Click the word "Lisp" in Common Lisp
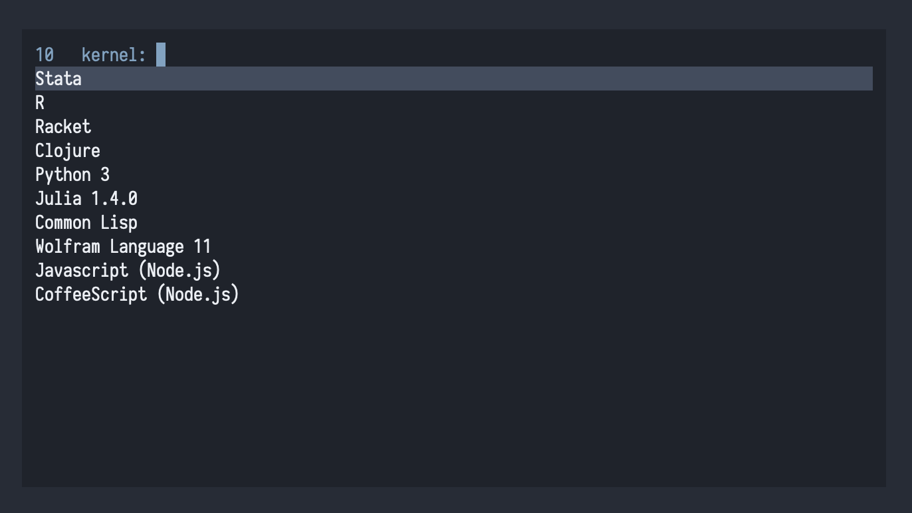This screenshot has width=912, height=513. (x=119, y=222)
